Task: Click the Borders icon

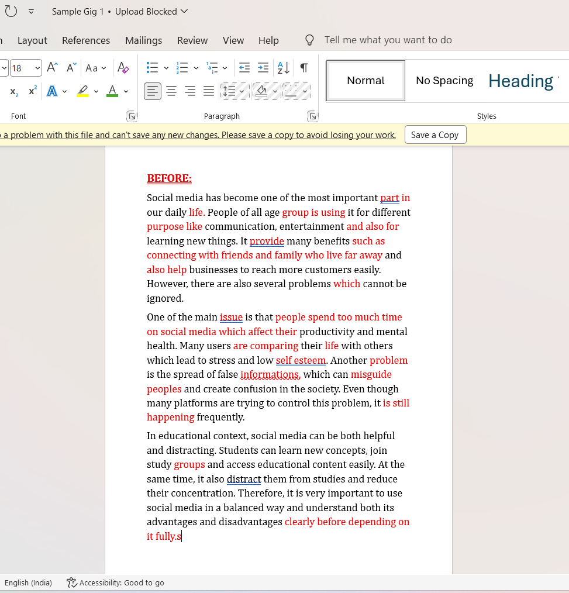Action: point(291,91)
